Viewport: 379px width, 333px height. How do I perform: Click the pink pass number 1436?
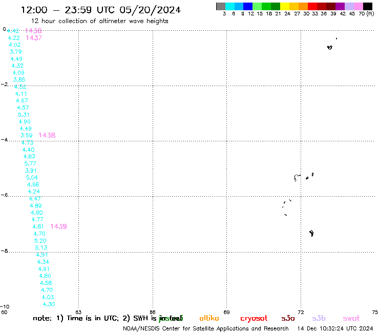34,31
